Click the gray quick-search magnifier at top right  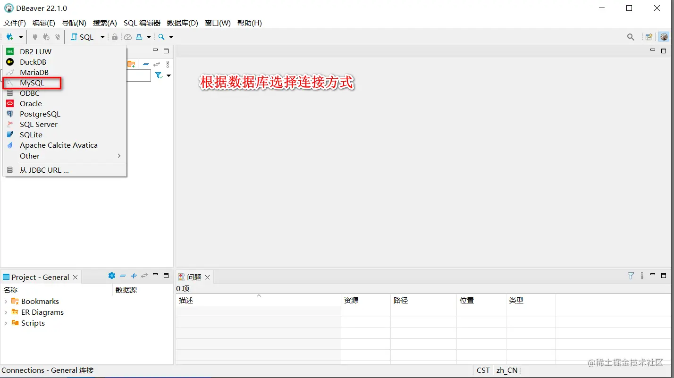(631, 37)
